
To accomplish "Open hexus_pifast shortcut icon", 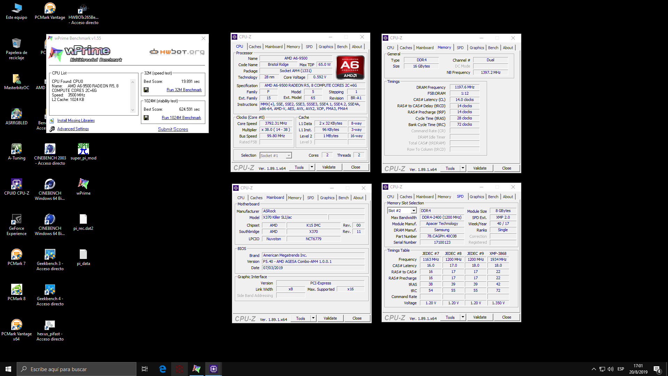I will coord(50,330).
